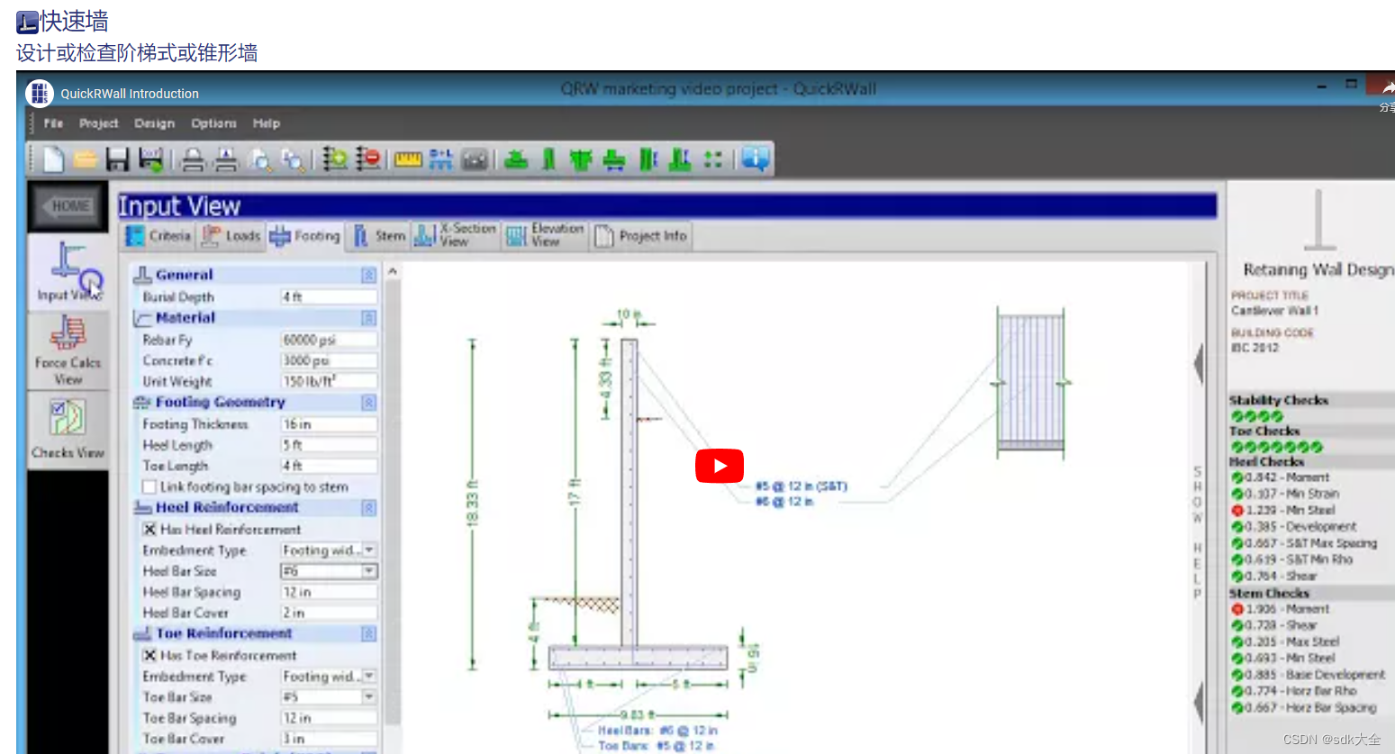This screenshot has width=1395, height=754.
Task: Switch to the X-Section View tab
Action: click(x=456, y=236)
